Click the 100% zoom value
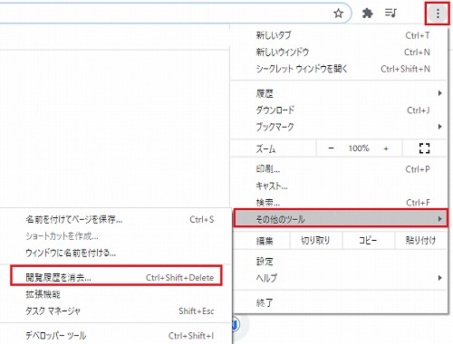Image resolution: width=453 pixels, height=344 pixels. coord(359,148)
